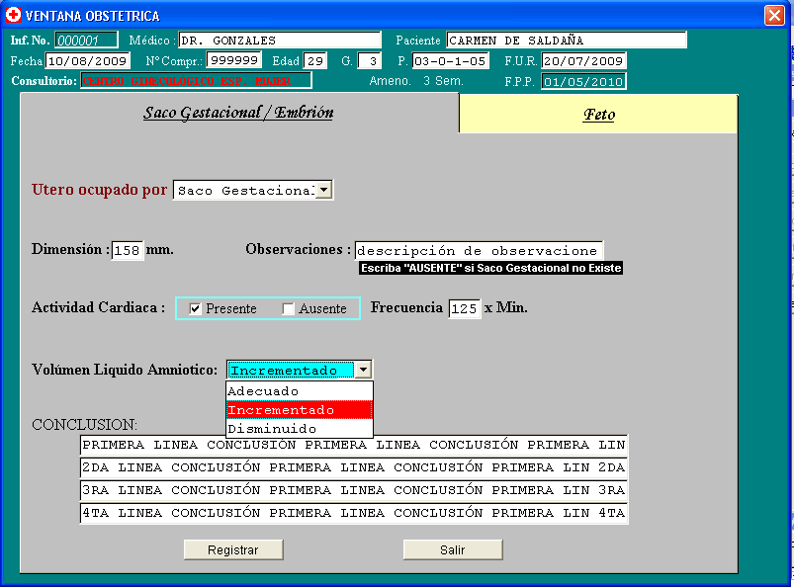Click the Volúmen Liquido Amniotico label

pyautogui.click(x=125, y=370)
